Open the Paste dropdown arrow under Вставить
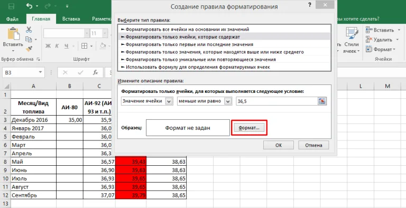Viewport: 406px width, 208px height. pos(13,51)
